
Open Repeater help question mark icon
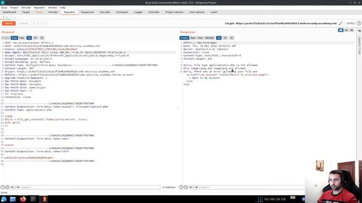[x=359, y=24]
